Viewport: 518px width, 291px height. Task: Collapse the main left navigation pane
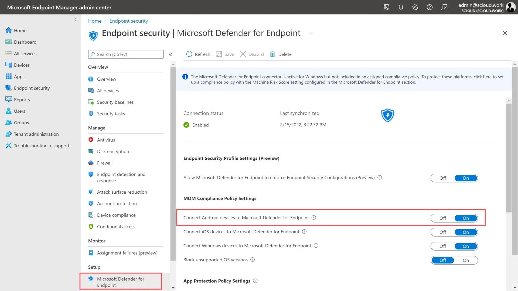[76, 19]
